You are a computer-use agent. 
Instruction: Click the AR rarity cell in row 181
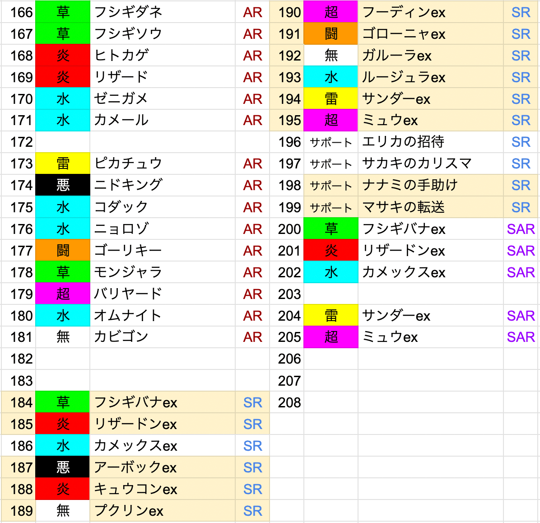tap(252, 337)
